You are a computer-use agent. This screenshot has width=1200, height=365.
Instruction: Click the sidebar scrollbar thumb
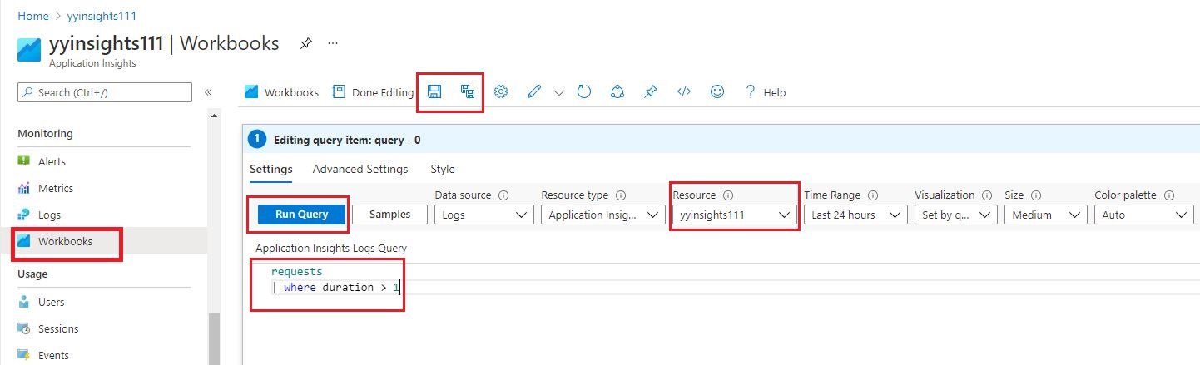(215, 338)
